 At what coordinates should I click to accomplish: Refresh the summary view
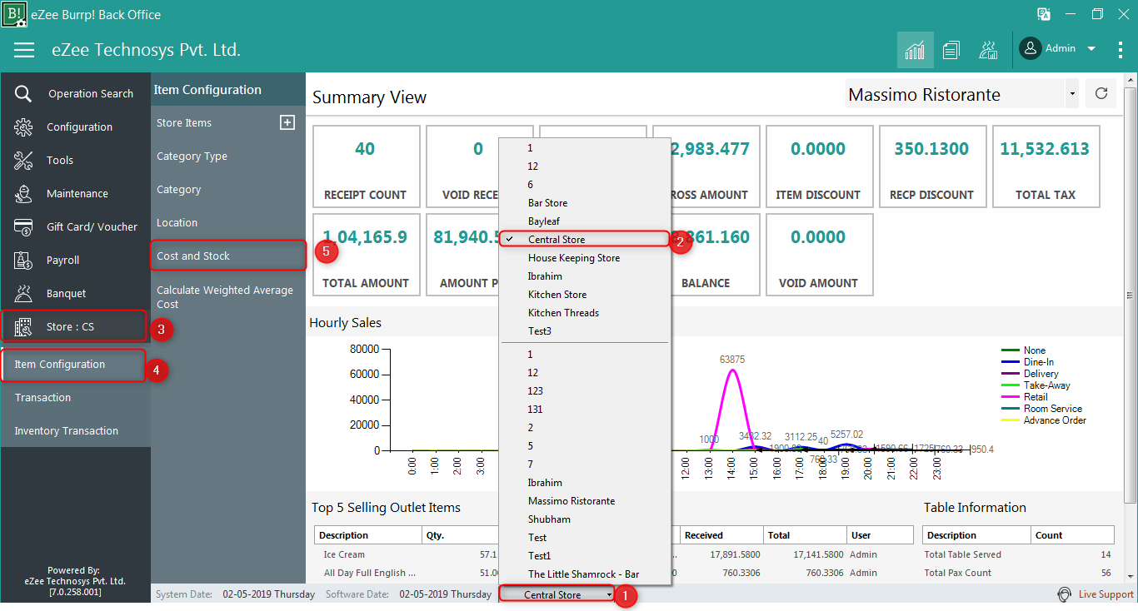click(x=1101, y=93)
